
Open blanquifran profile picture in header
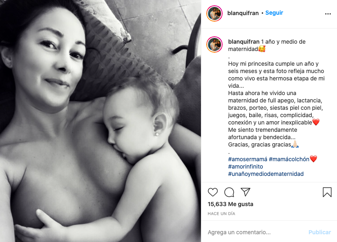click(x=214, y=13)
